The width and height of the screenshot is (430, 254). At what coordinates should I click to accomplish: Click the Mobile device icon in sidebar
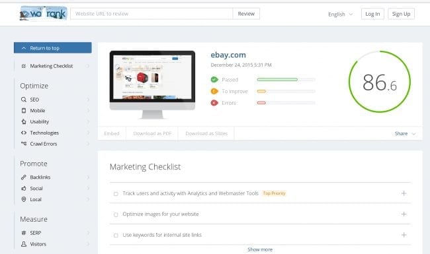[24, 110]
